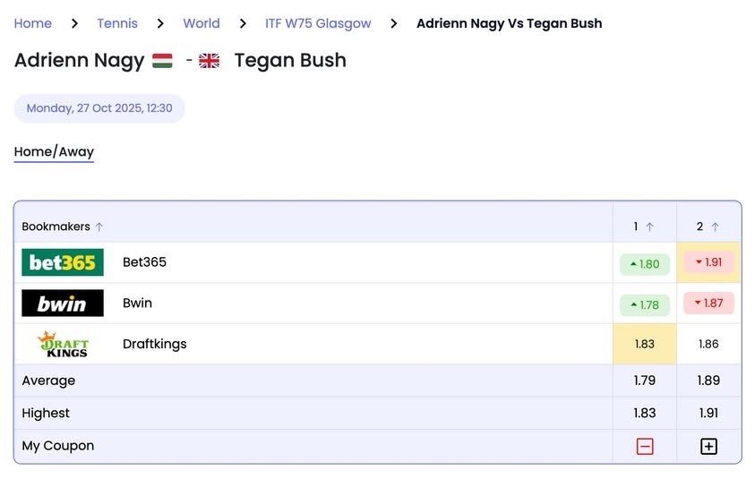Navigate to World breadcrumb

[202, 23]
